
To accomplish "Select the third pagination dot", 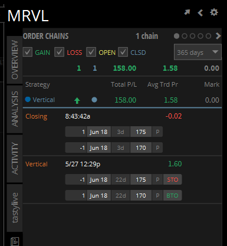I will [192, 36].
